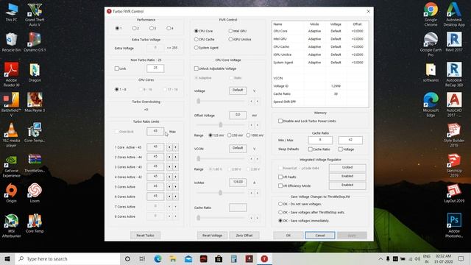Click Locked button in voltage regulator section

[x=347, y=167]
